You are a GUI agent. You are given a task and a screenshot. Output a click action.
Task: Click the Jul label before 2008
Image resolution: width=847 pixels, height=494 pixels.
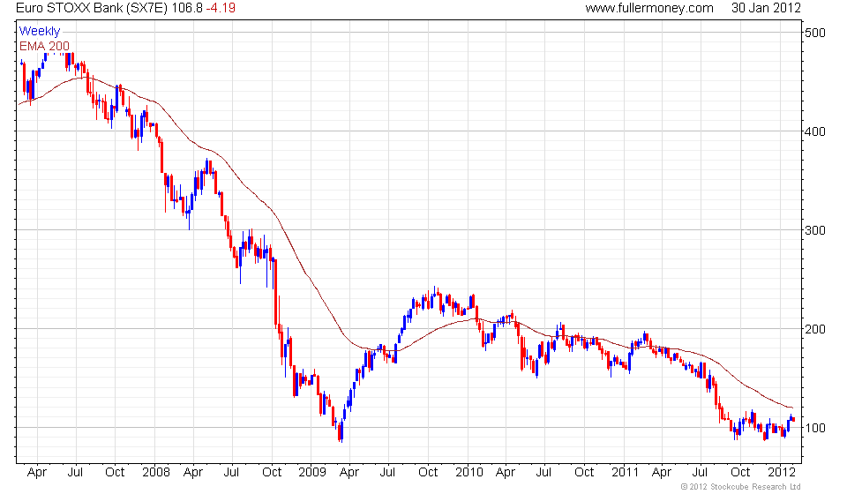pyautogui.click(x=76, y=473)
